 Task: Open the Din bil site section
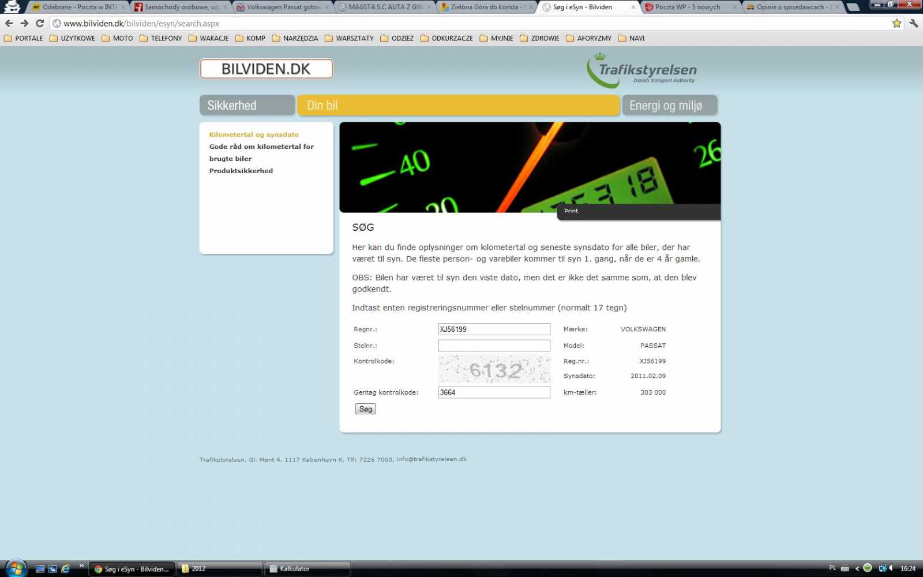(459, 106)
